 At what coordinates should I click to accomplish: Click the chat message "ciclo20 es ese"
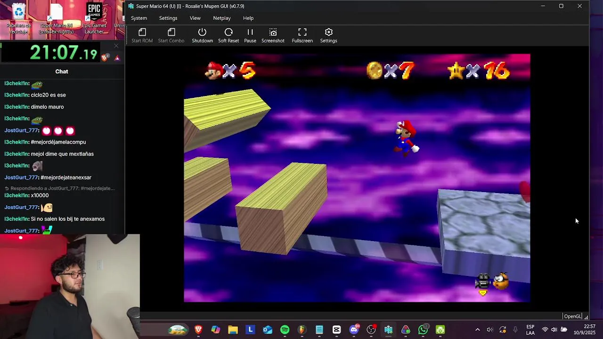48,95
